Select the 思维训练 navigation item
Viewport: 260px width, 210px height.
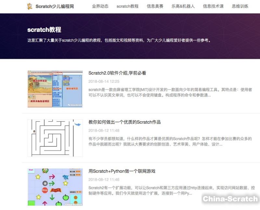[240, 6]
